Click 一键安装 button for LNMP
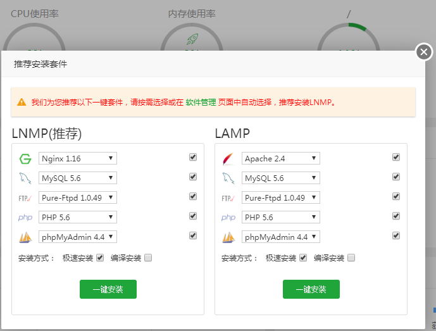Image resolution: width=436 pixels, height=331 pixels. coord(108,289)
